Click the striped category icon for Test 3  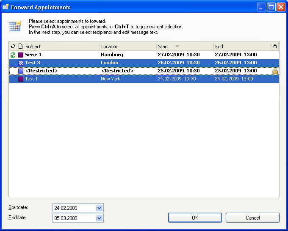(21, 63)
